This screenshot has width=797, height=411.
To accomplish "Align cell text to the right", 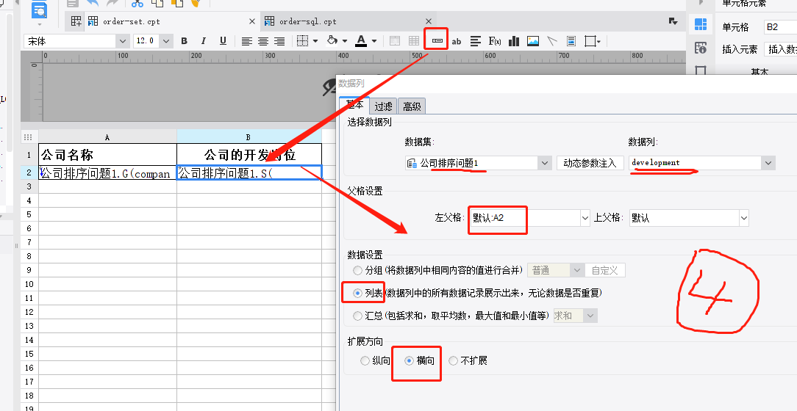I will (x=279, y=41).
